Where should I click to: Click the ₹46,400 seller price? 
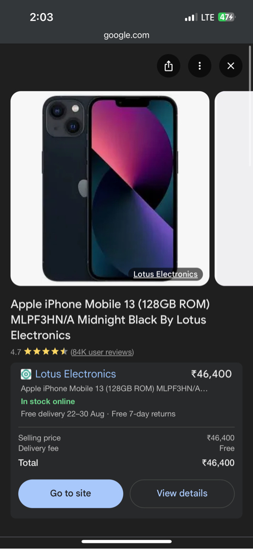(212, 374)
